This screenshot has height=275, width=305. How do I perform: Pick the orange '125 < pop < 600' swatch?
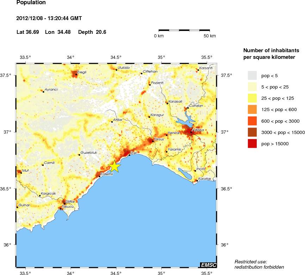252,109
